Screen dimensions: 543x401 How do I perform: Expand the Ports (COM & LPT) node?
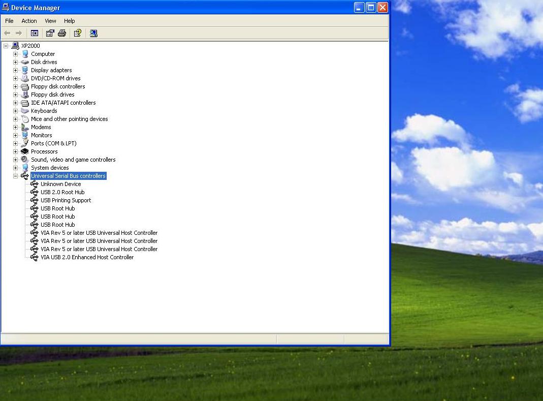pyautogui.click(x=15, y=143)
